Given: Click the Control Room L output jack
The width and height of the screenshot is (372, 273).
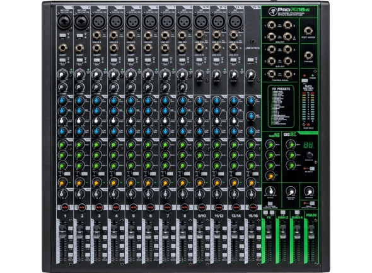Looking at the screenshot, I should tap(272, 74).
